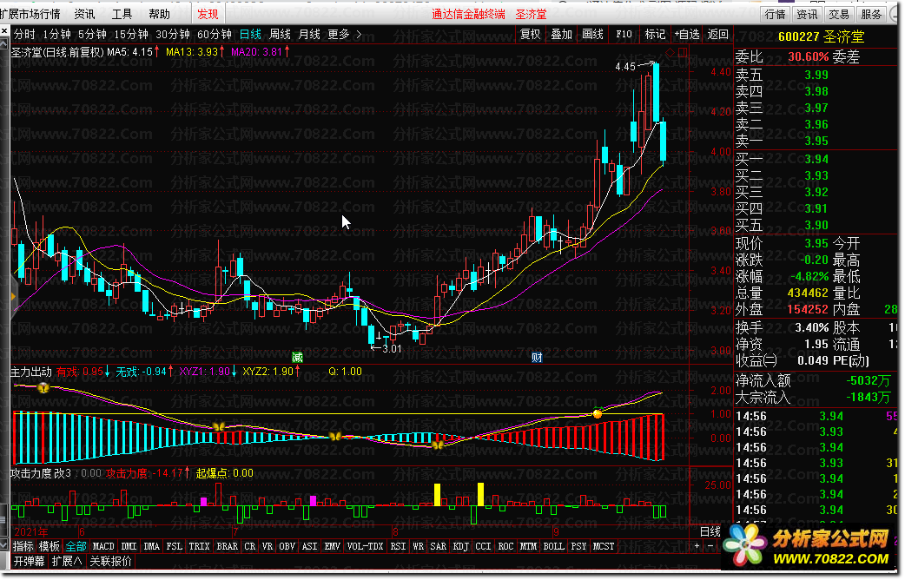Switch to the 月线 monthly tab
Screen dimensions: 905x580
(x=309, y=35)
